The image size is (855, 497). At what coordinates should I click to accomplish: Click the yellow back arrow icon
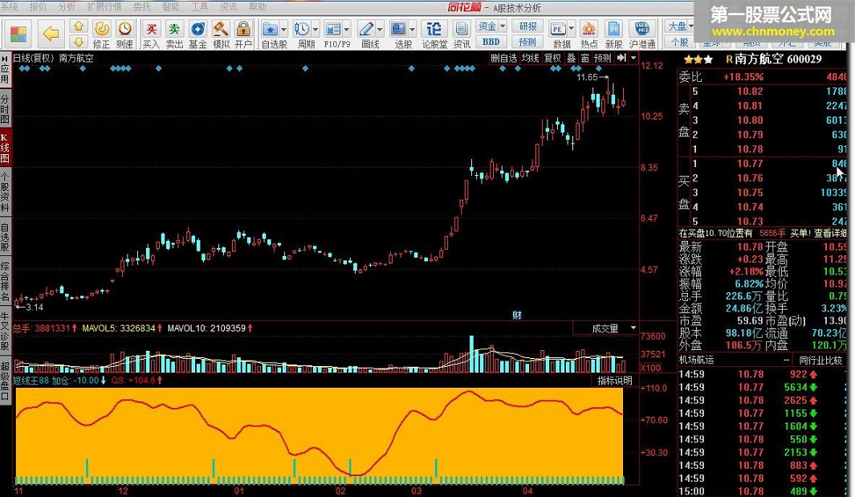pos(51,34)
